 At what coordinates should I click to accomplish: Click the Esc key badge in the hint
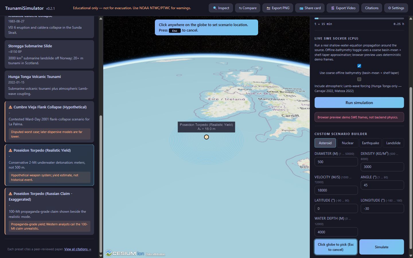point(175,31)
